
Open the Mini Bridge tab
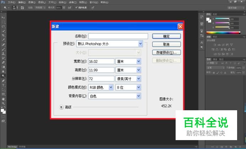[x=12, y=147]
